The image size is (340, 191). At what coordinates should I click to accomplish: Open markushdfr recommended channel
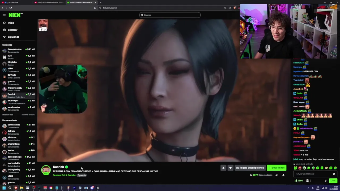19,164
